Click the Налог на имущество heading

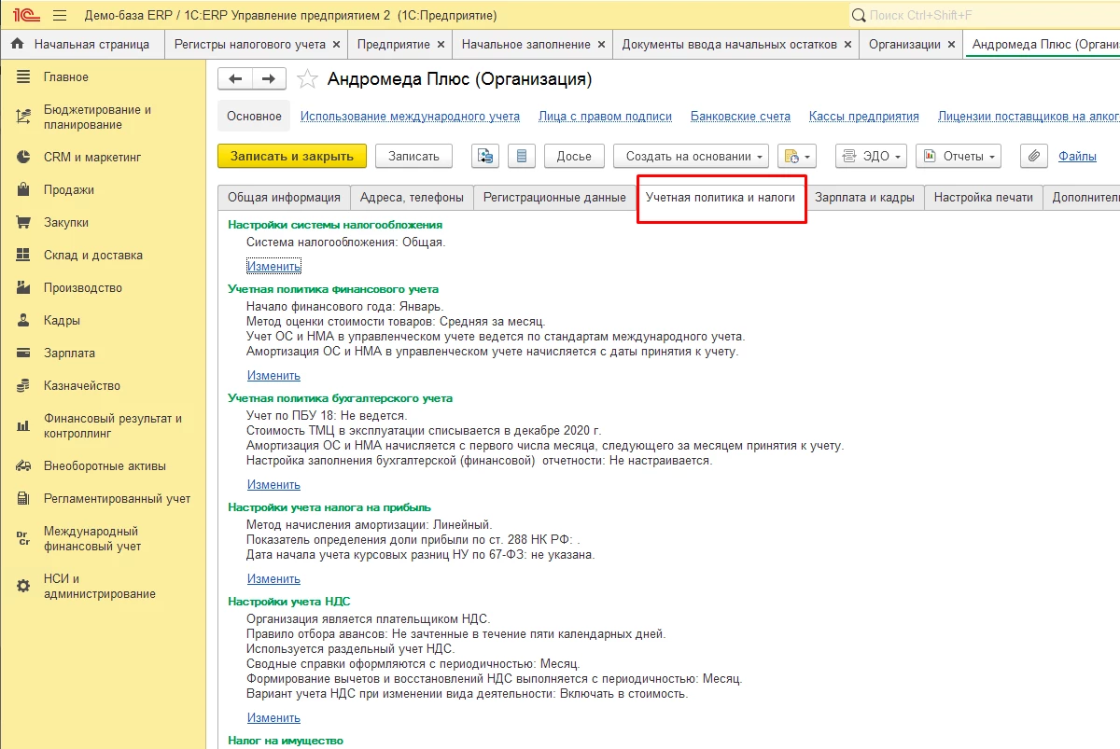(286, 741)
